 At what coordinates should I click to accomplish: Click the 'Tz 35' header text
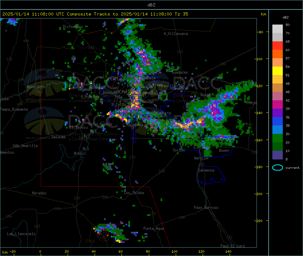(181, 14)
